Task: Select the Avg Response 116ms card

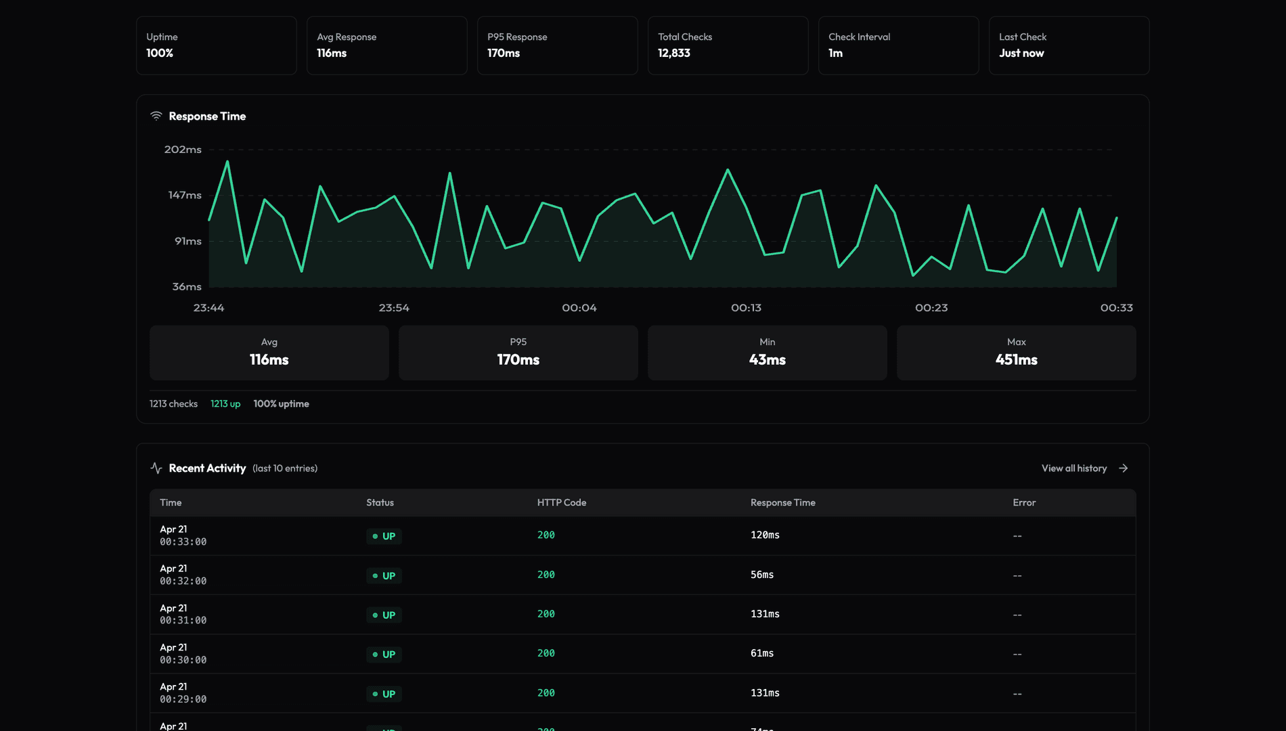Action: [x=387, y=45]
